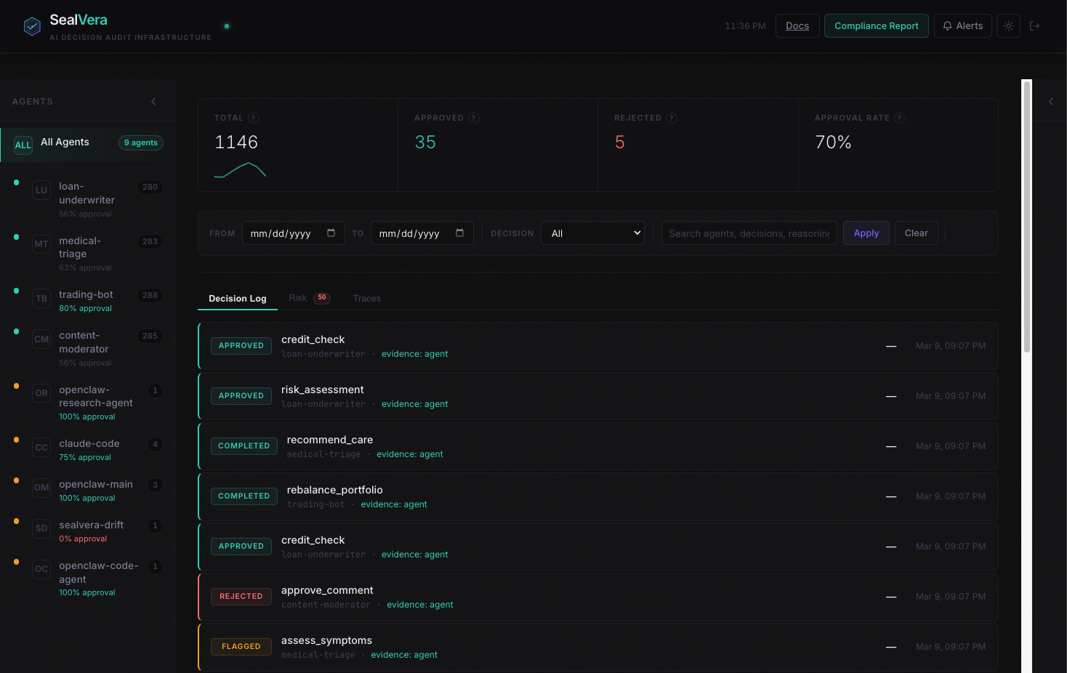Screen dimensions: 1067x673
Task: Open the Total stat help icon
Action: (x=255, y=117)
